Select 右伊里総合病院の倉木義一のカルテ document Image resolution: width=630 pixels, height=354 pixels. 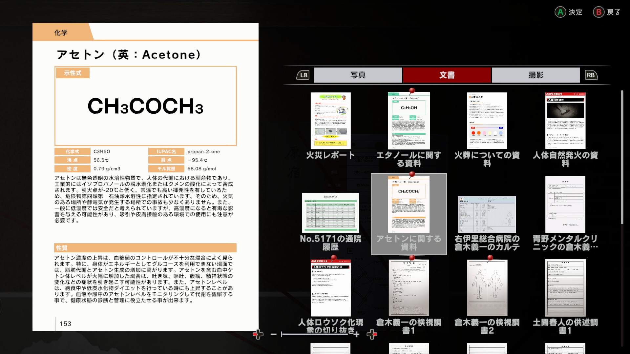click(487, 215)
